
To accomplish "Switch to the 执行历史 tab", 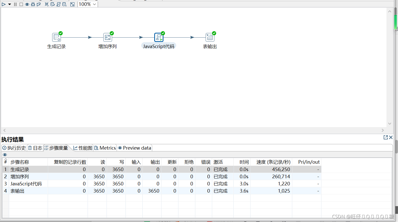I will pos(14,148).
